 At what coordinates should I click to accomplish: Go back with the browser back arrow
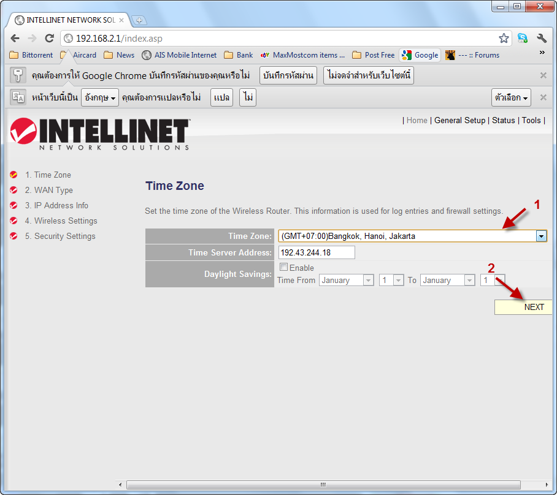[15, 39]
